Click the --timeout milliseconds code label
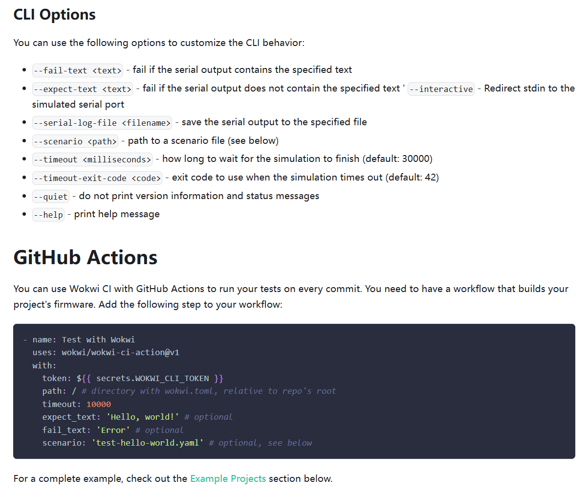Image resolution: width=587 pixels, height=497 pixels. click(92, 159)
